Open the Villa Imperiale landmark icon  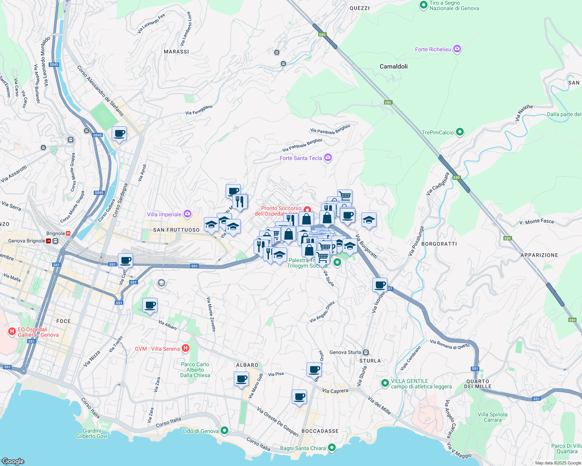(x=188, y=214)
